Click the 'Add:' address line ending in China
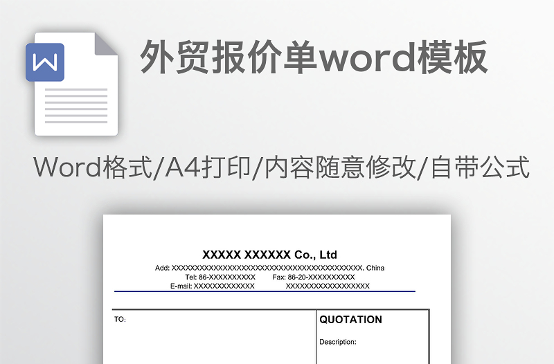The width and height of the screenshot is (554, 364). pyautogui.click(x=269, y=268)
